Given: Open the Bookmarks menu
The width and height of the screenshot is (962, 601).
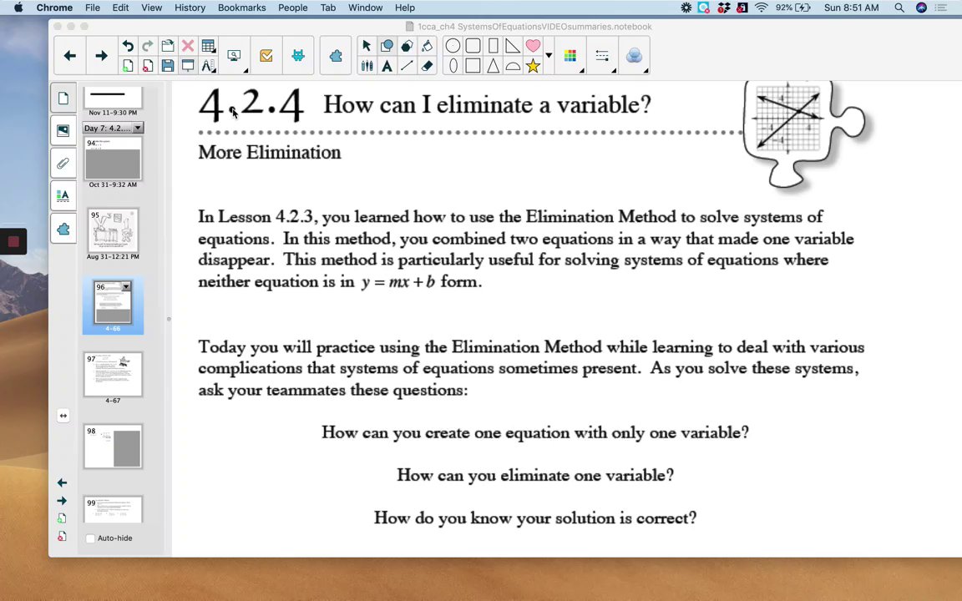Looking at the screenshot, I should [x=241, y=8].
